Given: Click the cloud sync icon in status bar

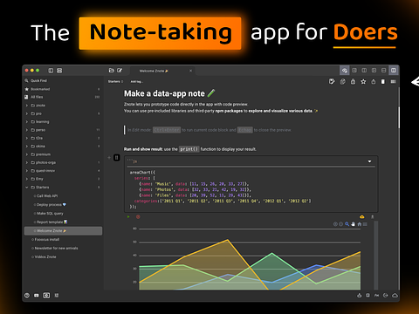Looking at the screenshot, I should (x=395, y=296).
